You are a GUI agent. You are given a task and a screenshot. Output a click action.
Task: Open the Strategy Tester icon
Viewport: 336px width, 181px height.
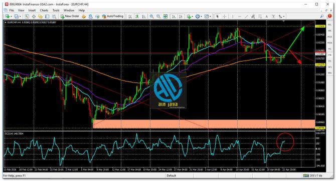coord(54,16)
